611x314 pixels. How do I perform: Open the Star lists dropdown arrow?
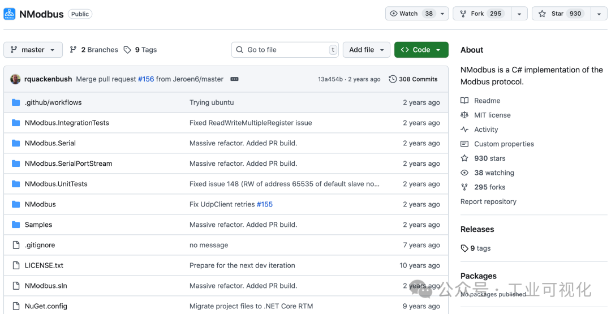coord(599,14)
